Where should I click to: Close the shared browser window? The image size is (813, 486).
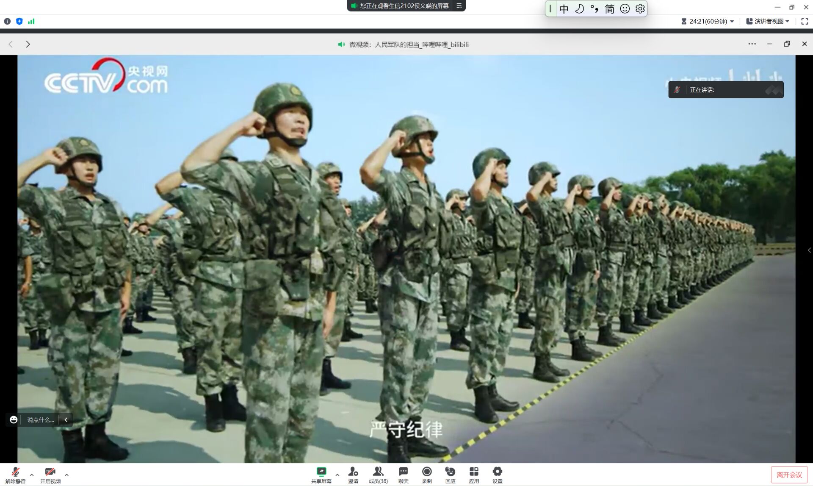click(805, 44)
